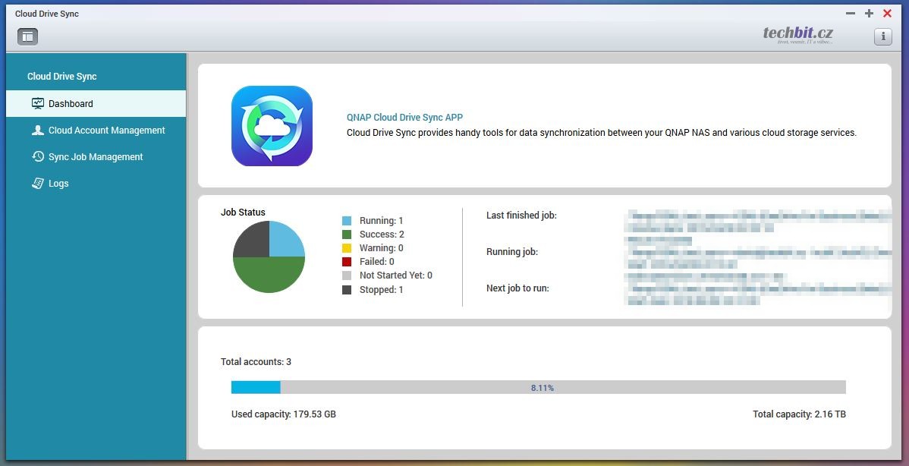The image size is (909, 466).
Task: Select the blue Running pie chart slice
Action: (285, 241)
